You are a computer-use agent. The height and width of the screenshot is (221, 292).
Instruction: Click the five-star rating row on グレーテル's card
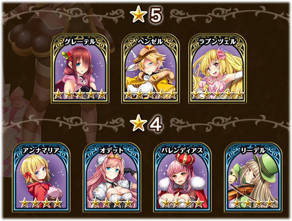coord(80,94)
